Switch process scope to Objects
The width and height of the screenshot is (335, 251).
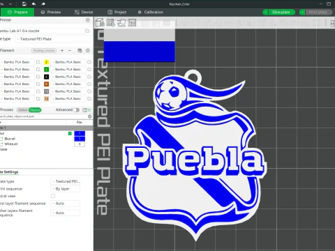pyautogui.click(x=35, y=110)
